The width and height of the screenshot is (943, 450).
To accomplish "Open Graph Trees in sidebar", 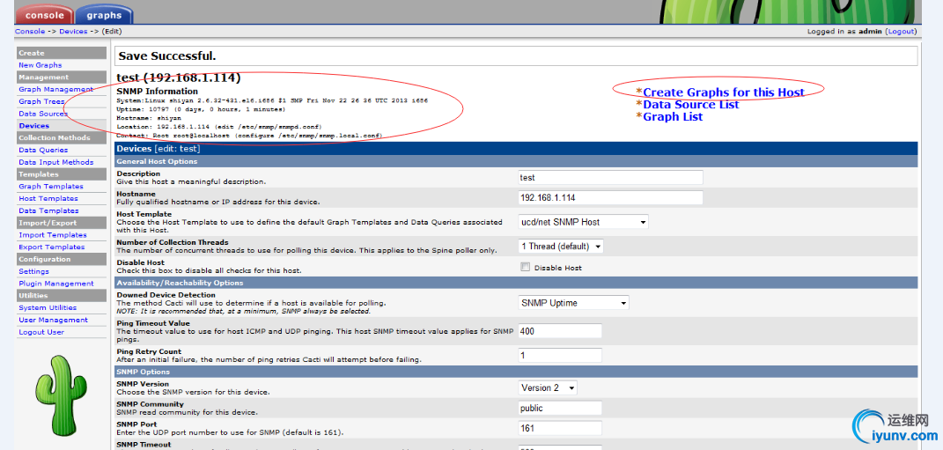I will point(41,101).
